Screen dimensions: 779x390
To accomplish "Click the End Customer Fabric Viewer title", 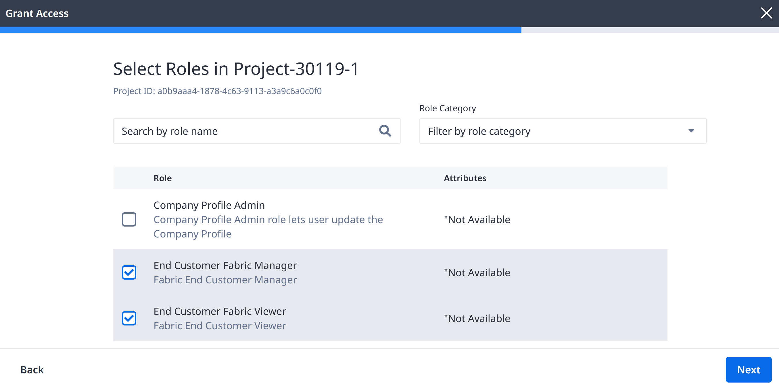I will [x=220, y=311].
